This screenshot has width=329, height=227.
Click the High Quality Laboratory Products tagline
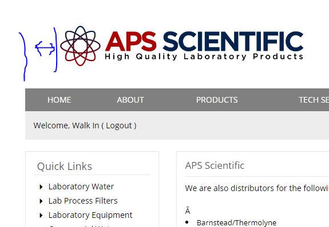[x=204, y=56]
